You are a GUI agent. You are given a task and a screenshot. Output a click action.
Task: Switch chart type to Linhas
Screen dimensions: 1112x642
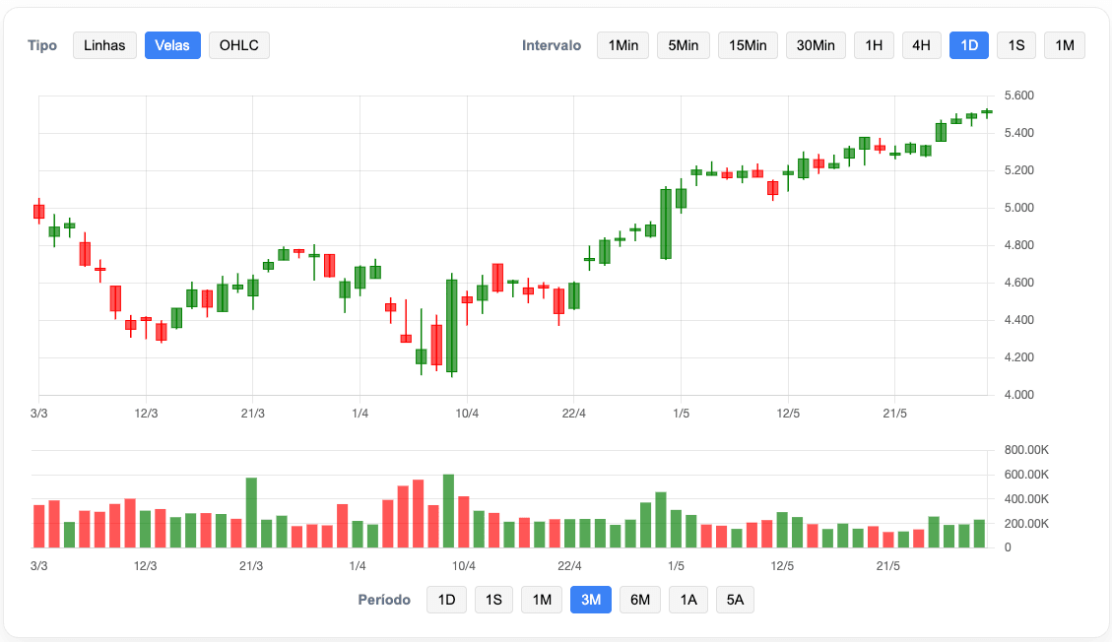104,45
